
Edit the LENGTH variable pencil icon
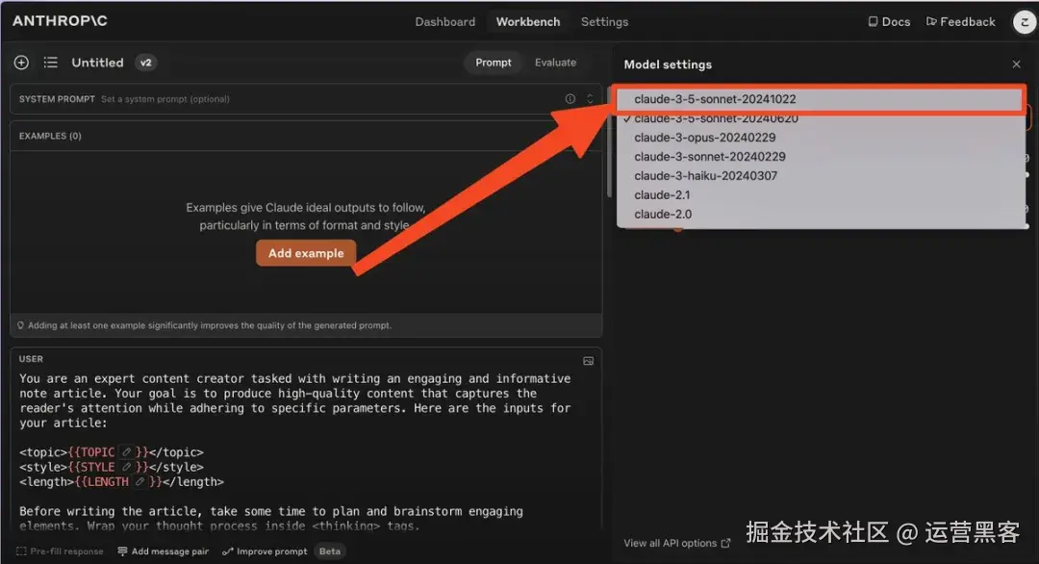point(139,482)
